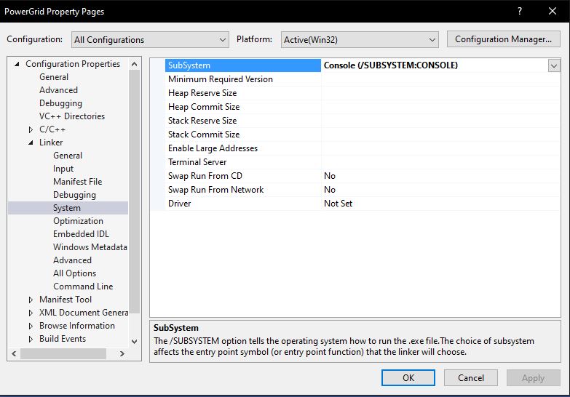Expand the Browse Information node
Viewport: 570px width, 397px height.
(31, 326)
